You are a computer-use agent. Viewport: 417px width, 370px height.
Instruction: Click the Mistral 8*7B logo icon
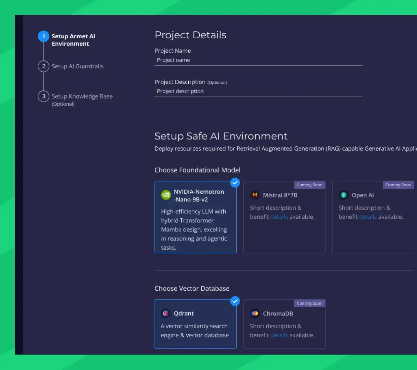(x=255, y=195)
